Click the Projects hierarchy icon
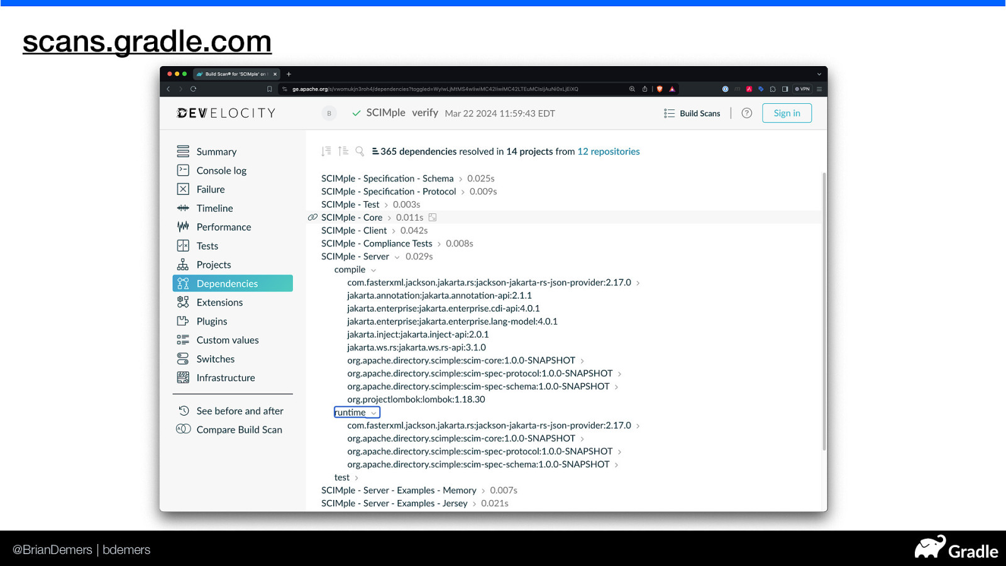Image resolution: width=1006 pixels, height=566 pixels. coord(183,265)
